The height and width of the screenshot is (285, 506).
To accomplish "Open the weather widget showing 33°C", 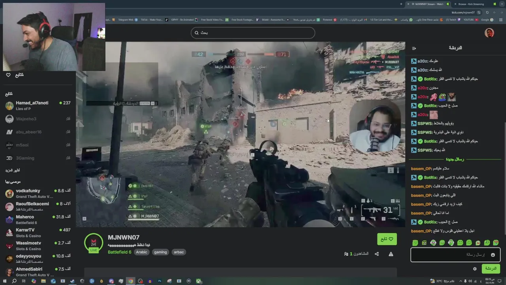I will pyautogui.click(x=442, y=281).
